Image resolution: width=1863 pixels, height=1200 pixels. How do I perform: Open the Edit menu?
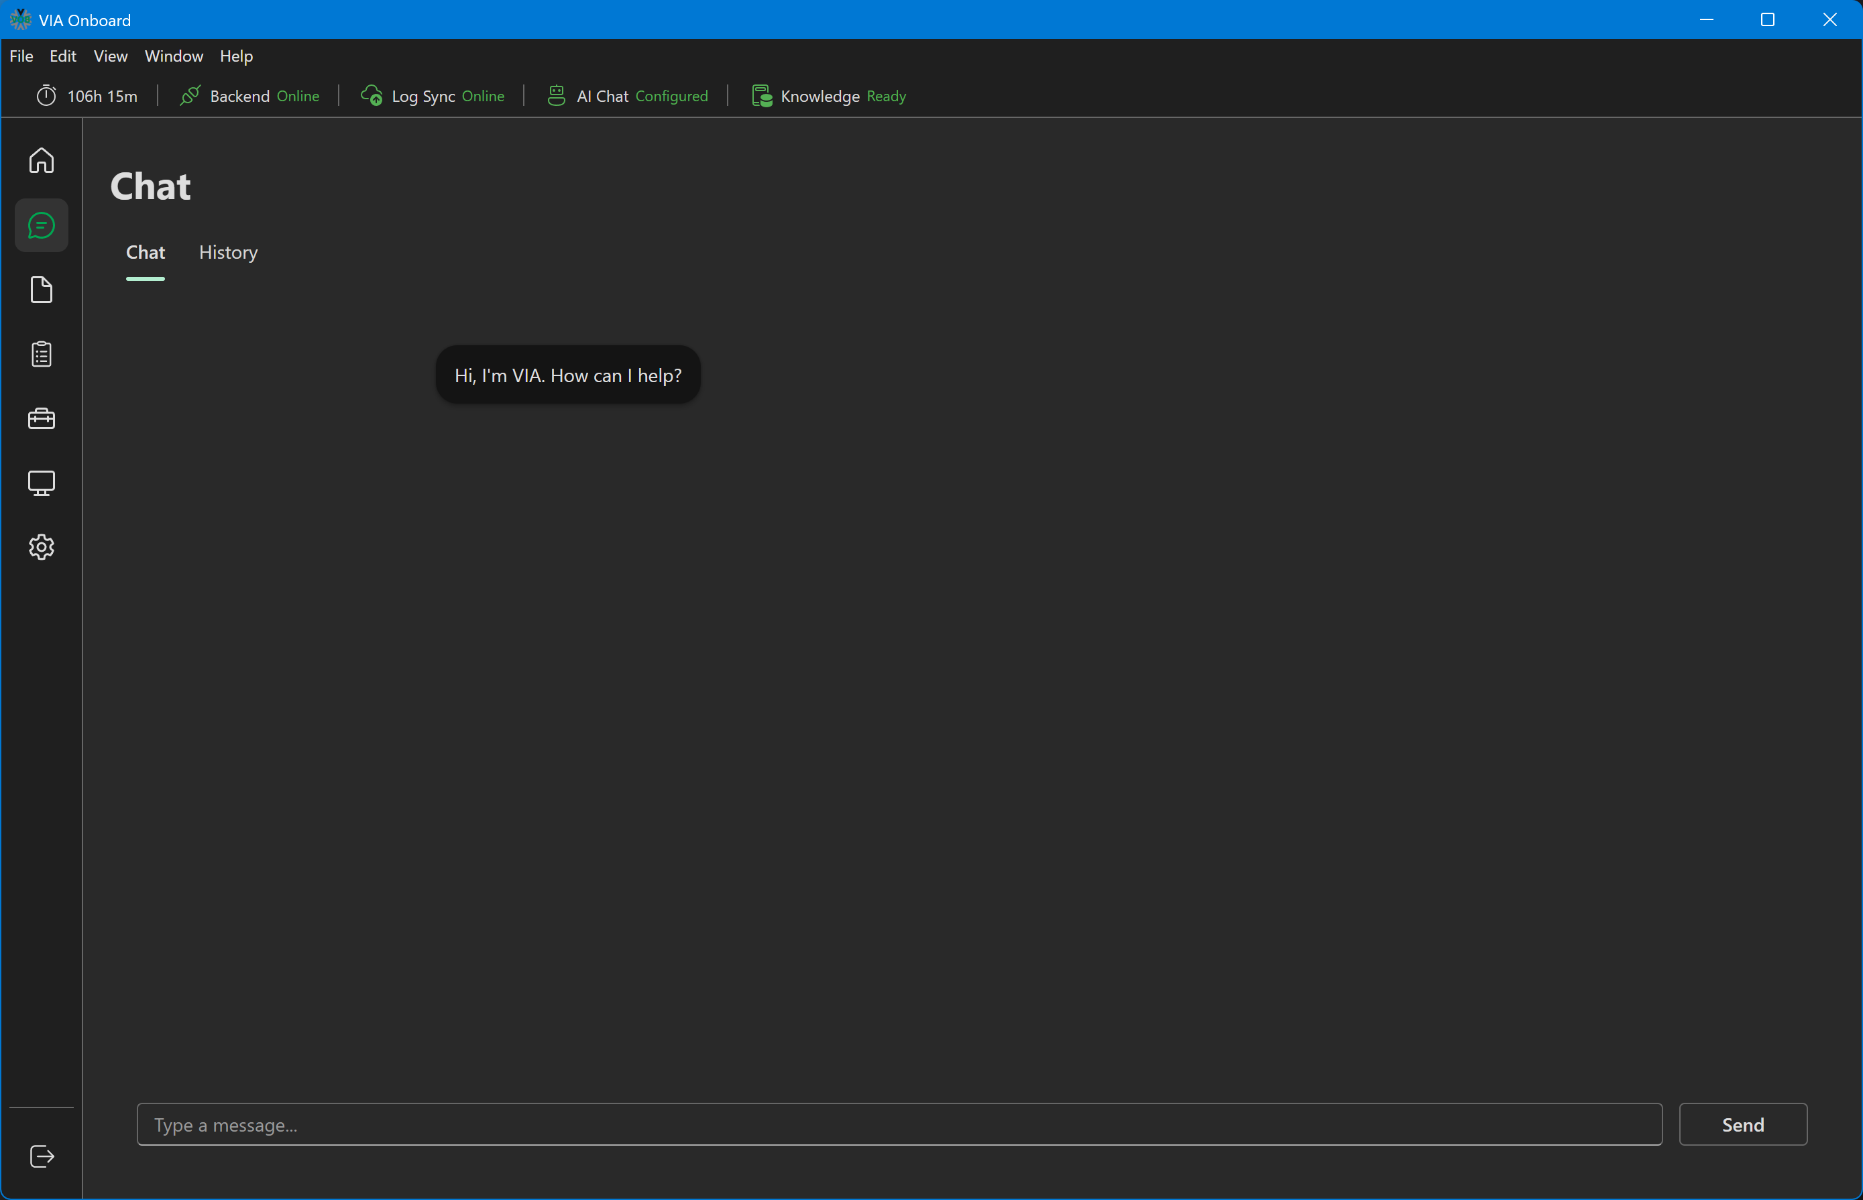pyautogui.click(x=63, y=56)
